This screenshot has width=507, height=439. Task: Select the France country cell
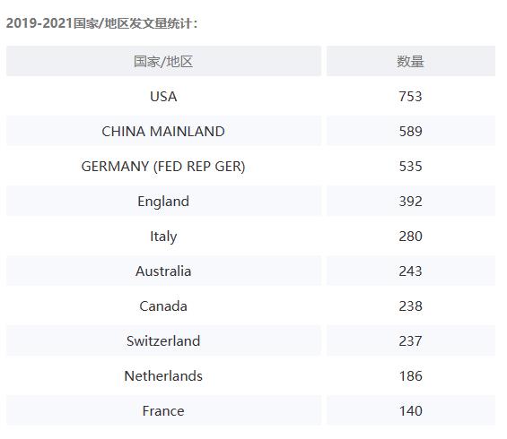pos(163,410)
